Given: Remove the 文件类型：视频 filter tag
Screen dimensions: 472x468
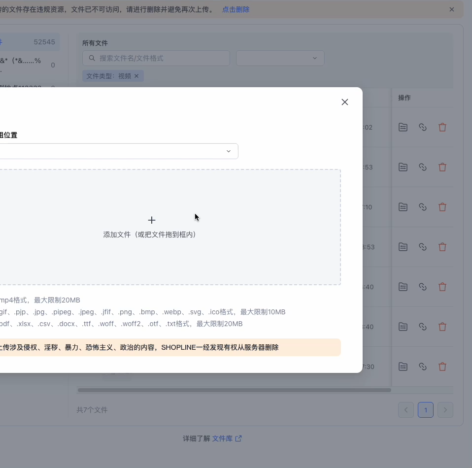Looking at the screenshot, I should pos(137,76).
